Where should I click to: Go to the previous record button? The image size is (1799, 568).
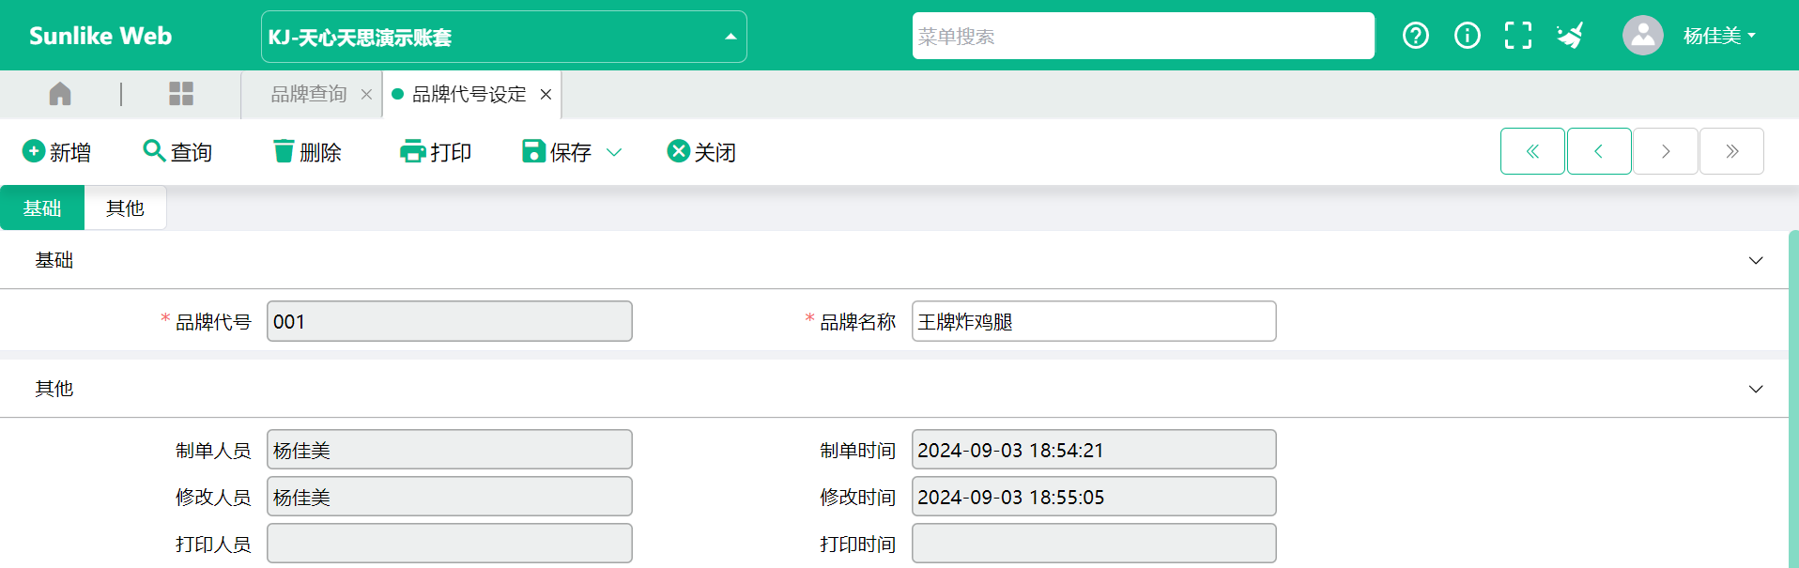pos(1598,151)
